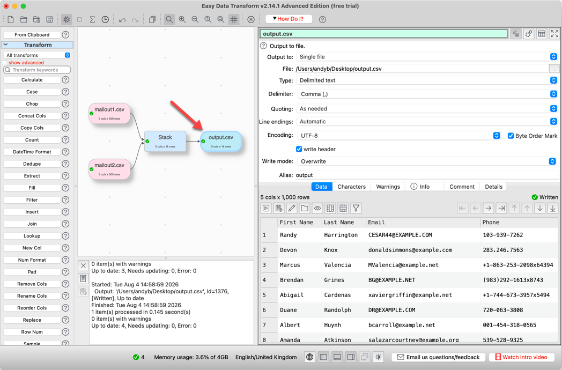This screenshot has width=562, height=370.
Task: Open help via toolbar question mark
Action: pos(323,19)
